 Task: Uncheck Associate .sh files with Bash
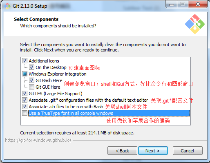(25, 107)
